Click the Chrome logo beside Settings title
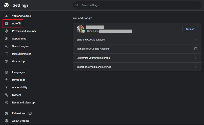The height and width of the screenshot is (125, 204). [6, 5]
